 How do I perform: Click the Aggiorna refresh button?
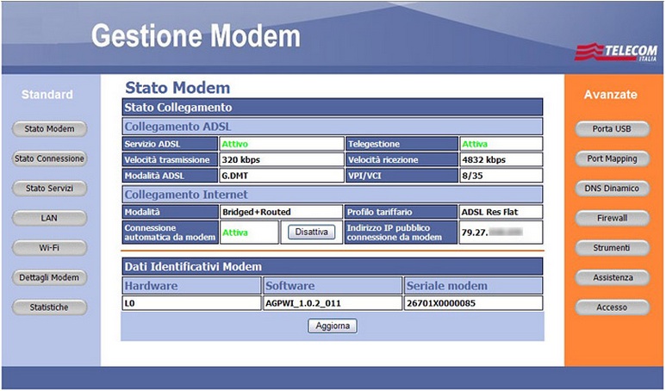click(x=332, y=326)
